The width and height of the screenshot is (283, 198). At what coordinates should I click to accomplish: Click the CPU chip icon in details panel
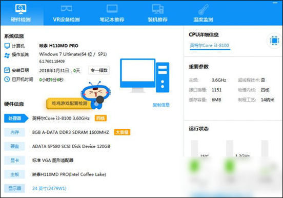(274, 41)
